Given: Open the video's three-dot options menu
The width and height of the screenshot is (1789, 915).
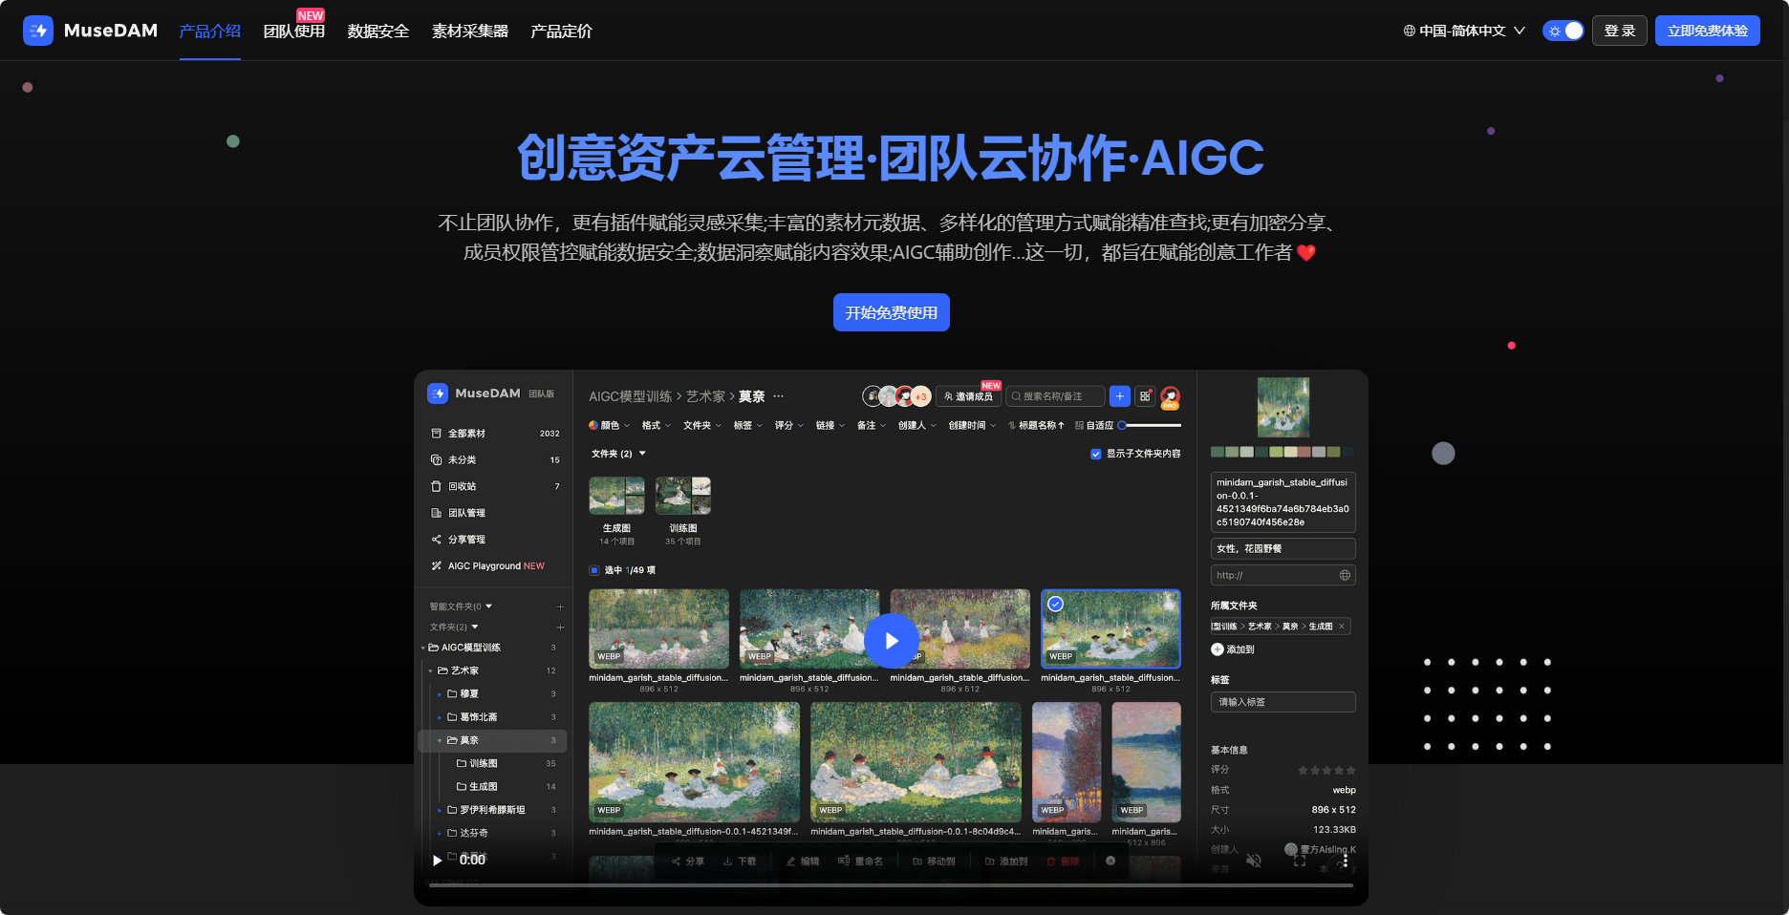Looking at the screenshot, I should 1346,860.
